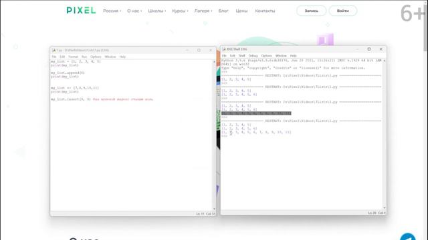Open Format menu in the editor window
428x240 pixels.
pyautogui.click(x=73, y=57)
